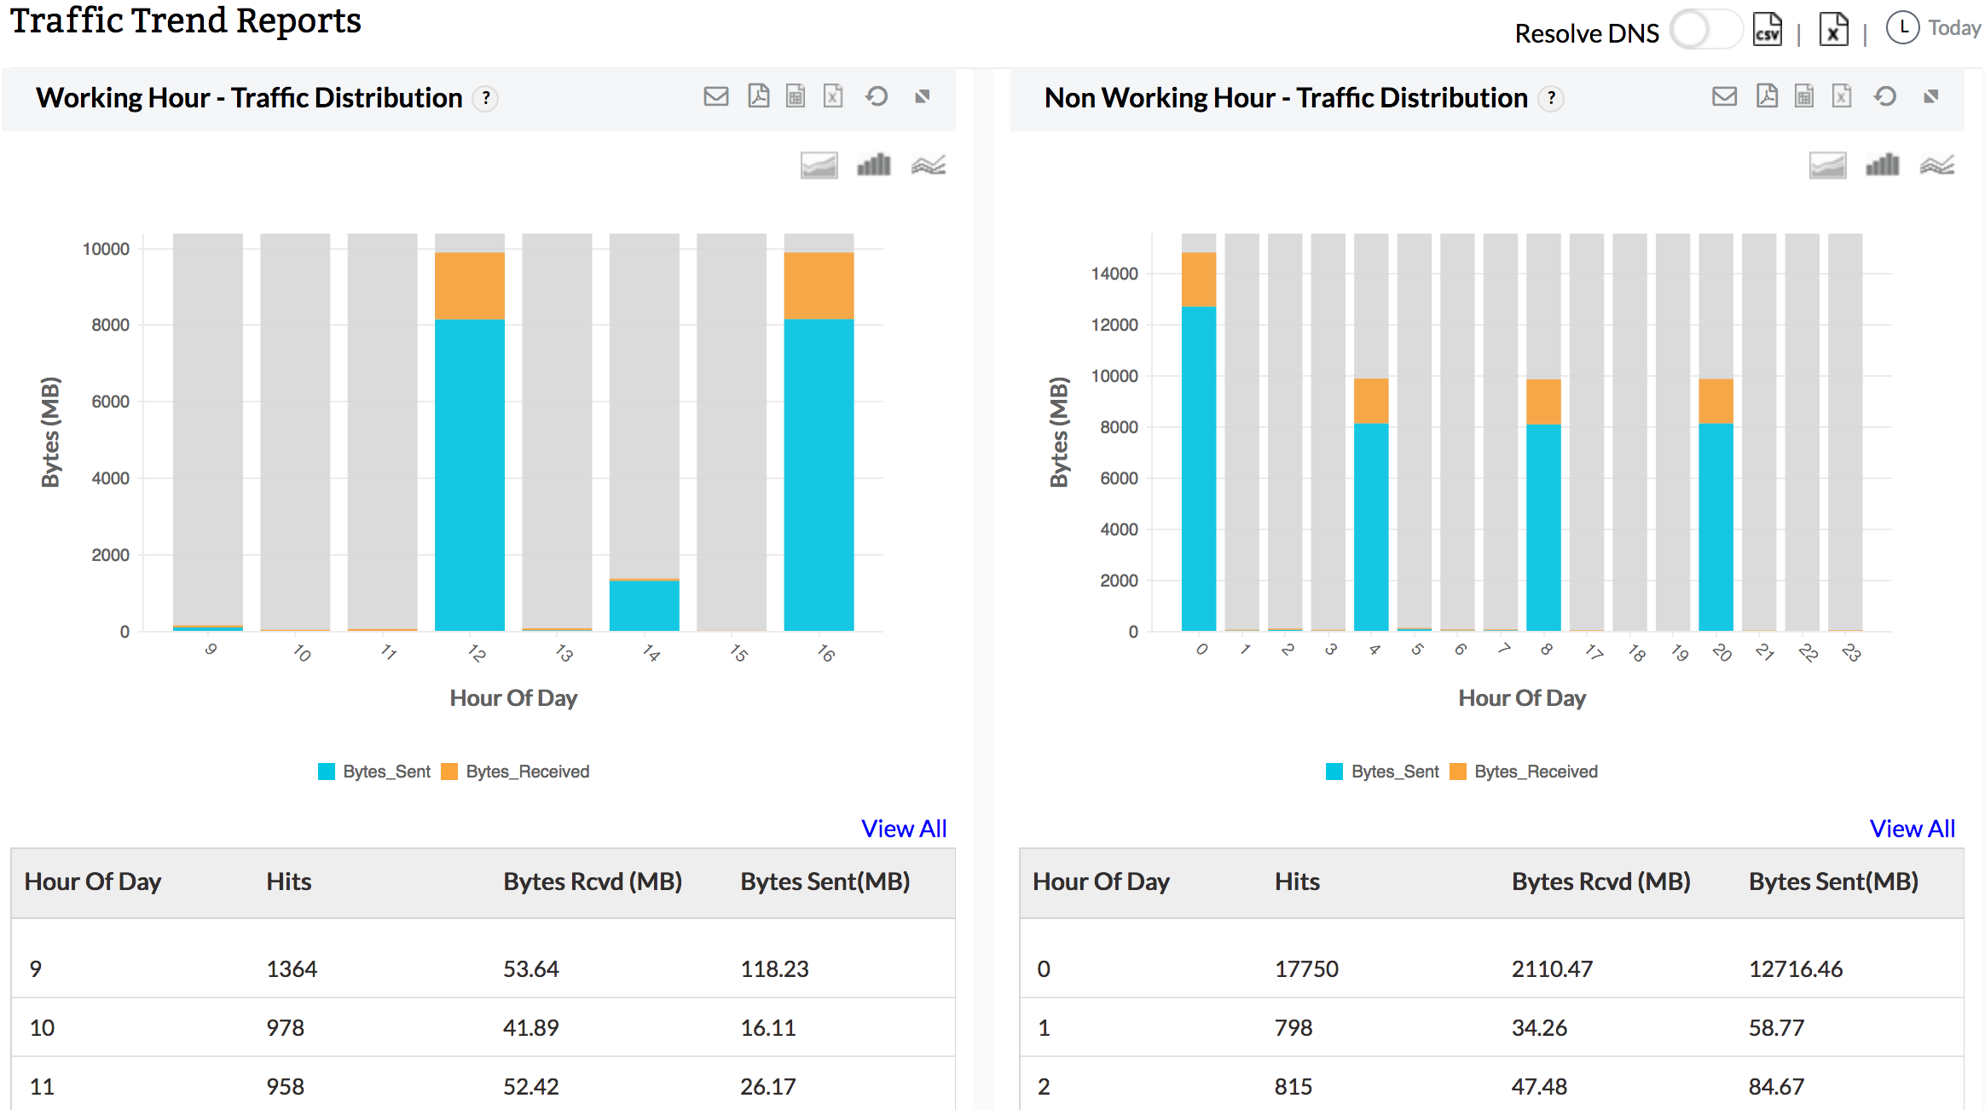Image resolution: width=1985 pixels, height=1110 pixels.
Task: Toggle the Resolve DNS switch
Action: coord(1704,31)
